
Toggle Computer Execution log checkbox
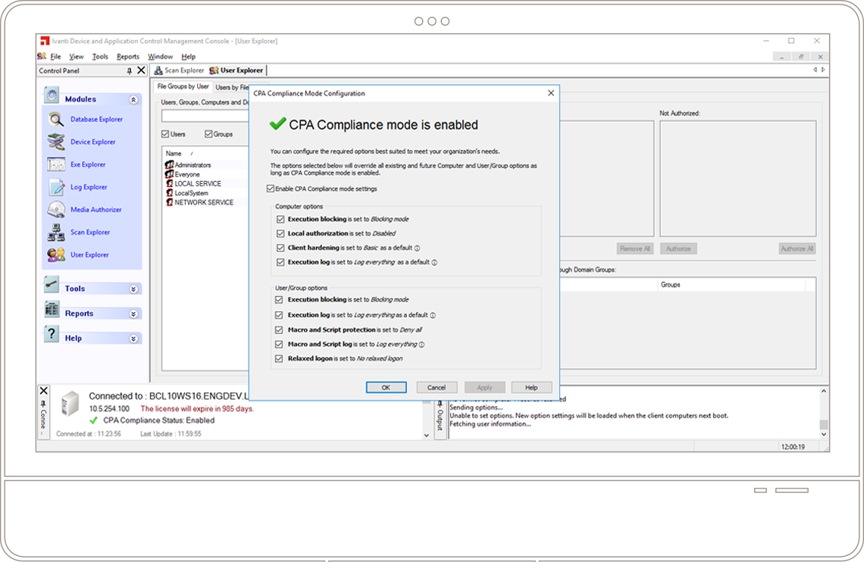coord(280,262)
